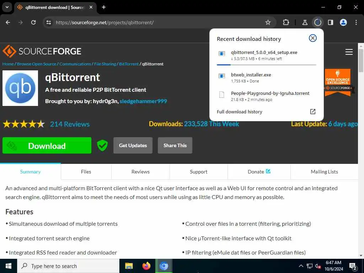
Task: Open the taskbar clock showing 6:47 AM
Action: coord(333,266)
